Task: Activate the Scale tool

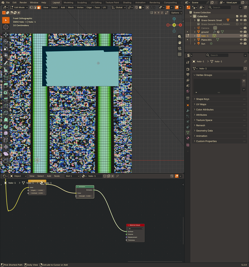Action: pyautogui.click(x=6, y=48)
